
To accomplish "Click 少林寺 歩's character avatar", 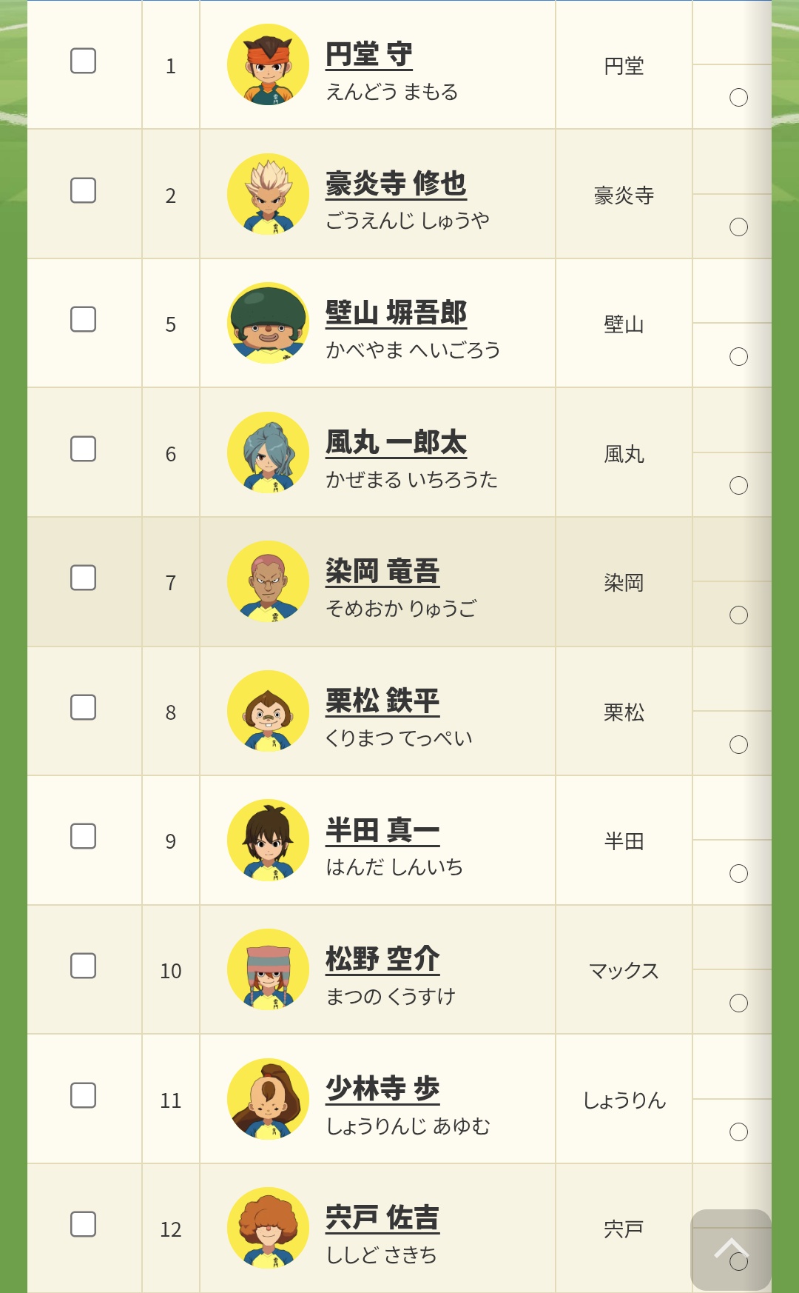I will (x=268, y=1099).
